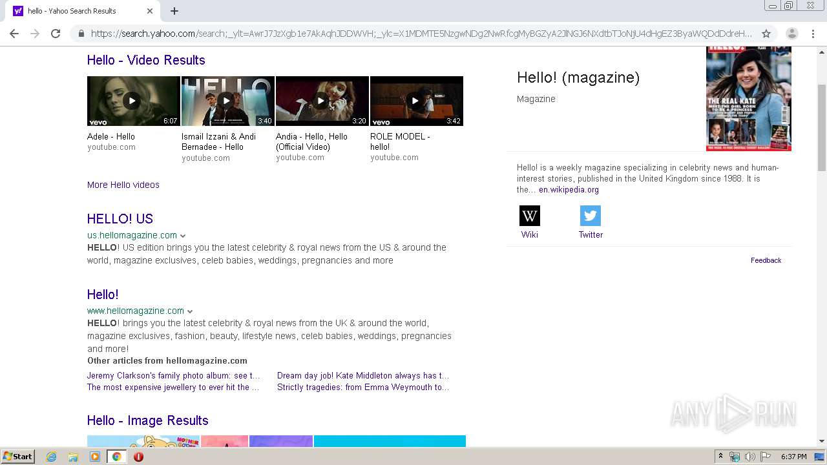
Task: Open the More Hello videos link
Action: click(123, 185)
